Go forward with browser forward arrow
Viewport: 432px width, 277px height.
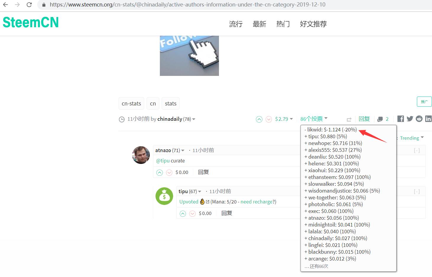(17, 5)
